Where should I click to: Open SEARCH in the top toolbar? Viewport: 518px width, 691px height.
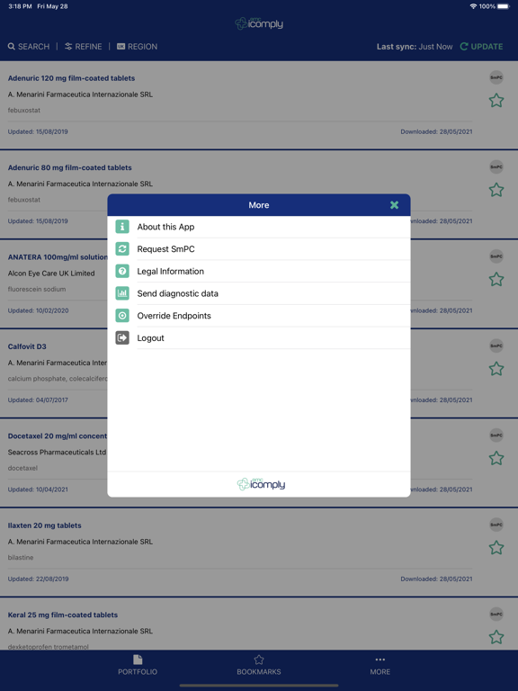pyautogui.click(x=29, y=47)
